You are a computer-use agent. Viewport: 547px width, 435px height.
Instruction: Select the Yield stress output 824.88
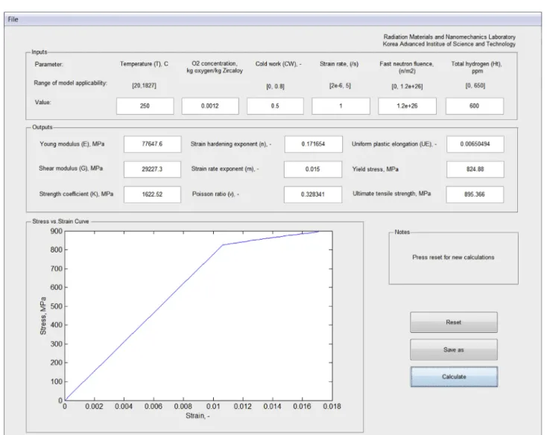click(x=475, y=169)
